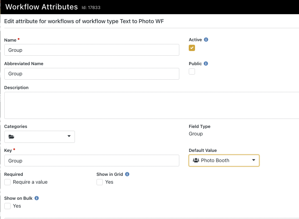Click the Id: 17833 label
Image resolution: width=299 pixels, height=219 pixels.
tap(91, 7)
